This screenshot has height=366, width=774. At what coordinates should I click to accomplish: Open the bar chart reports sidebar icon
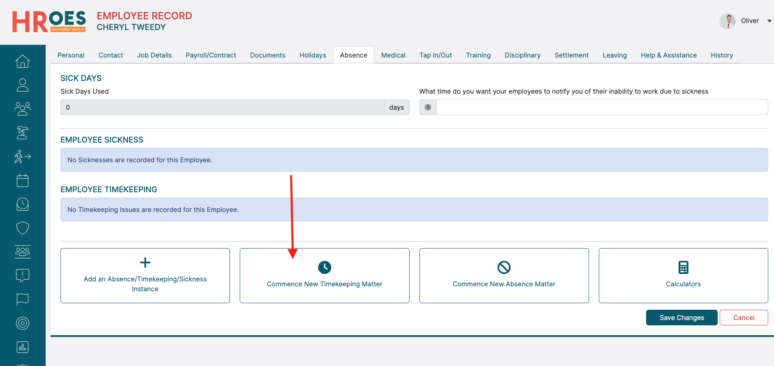pyautogui.click(x=23, y=347)
